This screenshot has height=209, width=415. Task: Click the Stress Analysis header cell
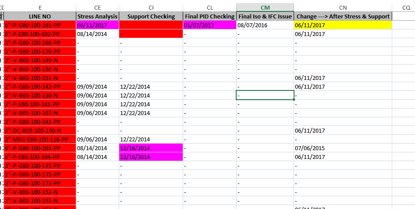[97, 16]
